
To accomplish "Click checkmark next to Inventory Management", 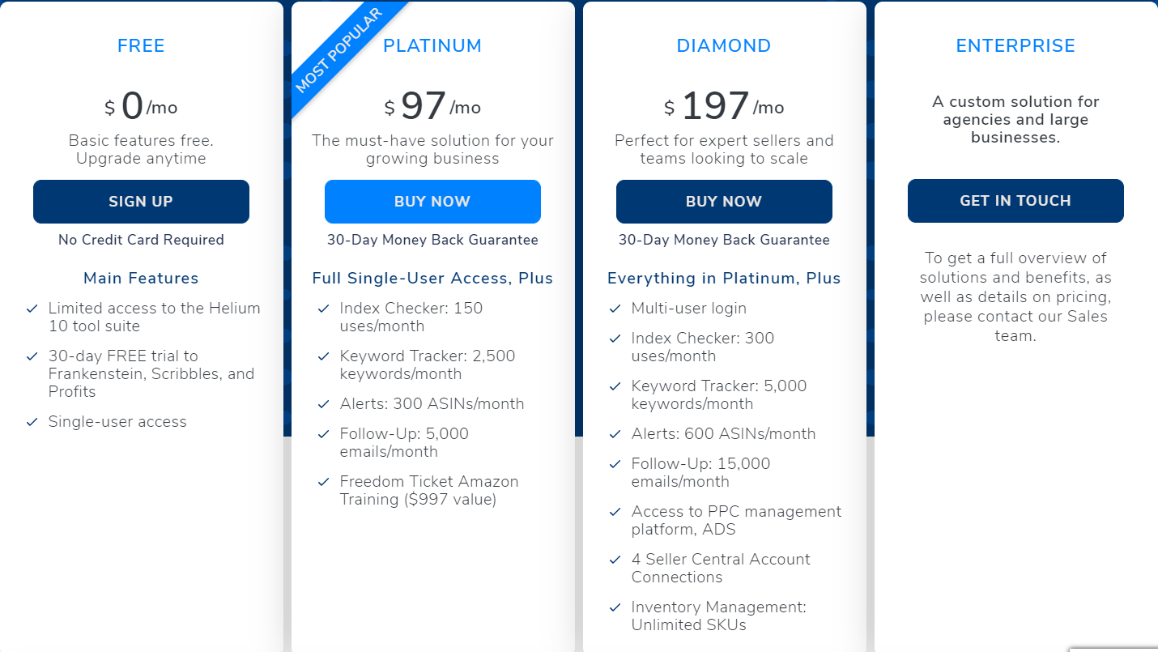I will point(615,607).
